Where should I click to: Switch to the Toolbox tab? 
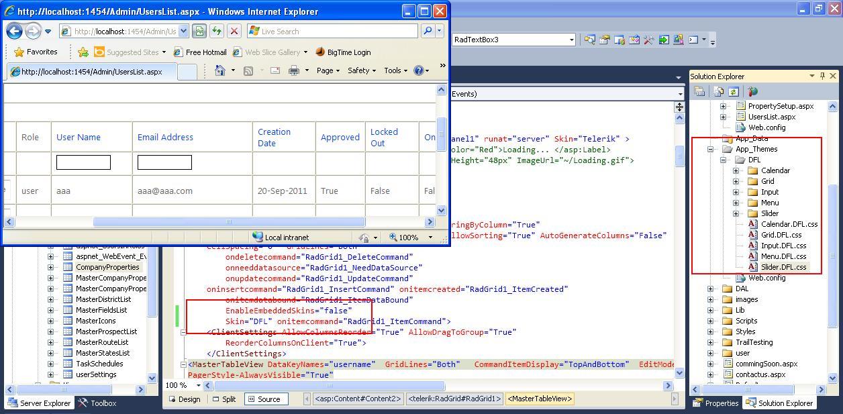tap(98, 403)
